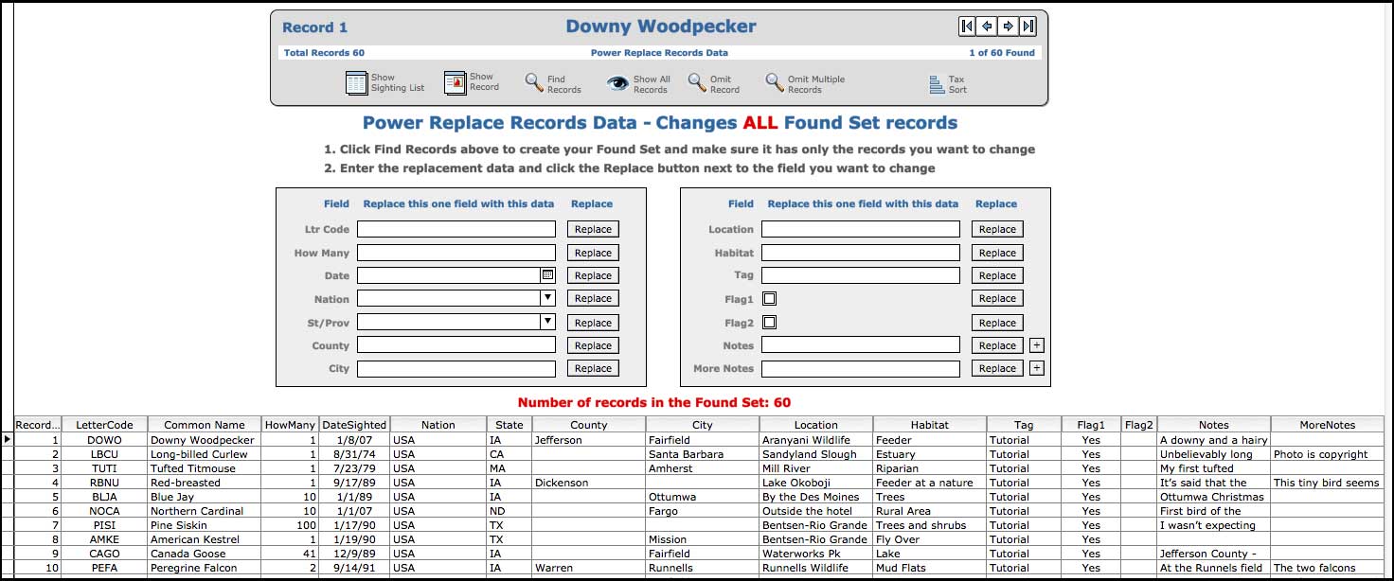Viewport: 1394px width, 581px height.
Task: Click the Santa Barbara city cell
Action: coord(703,454)
